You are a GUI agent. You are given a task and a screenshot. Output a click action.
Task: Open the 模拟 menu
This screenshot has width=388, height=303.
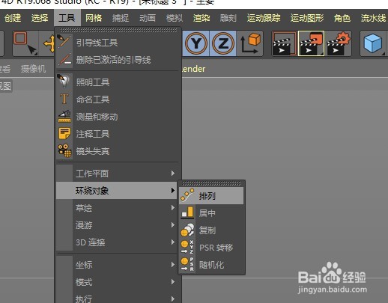[x=175, y=18]
